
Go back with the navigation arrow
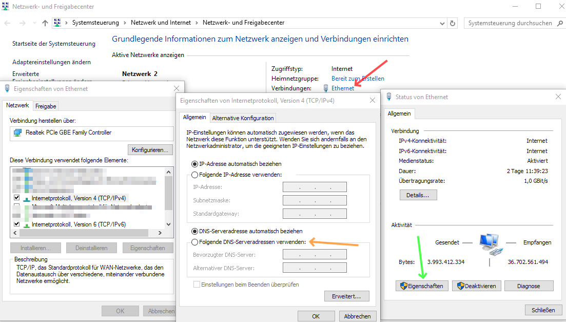(x=7, y=23)
